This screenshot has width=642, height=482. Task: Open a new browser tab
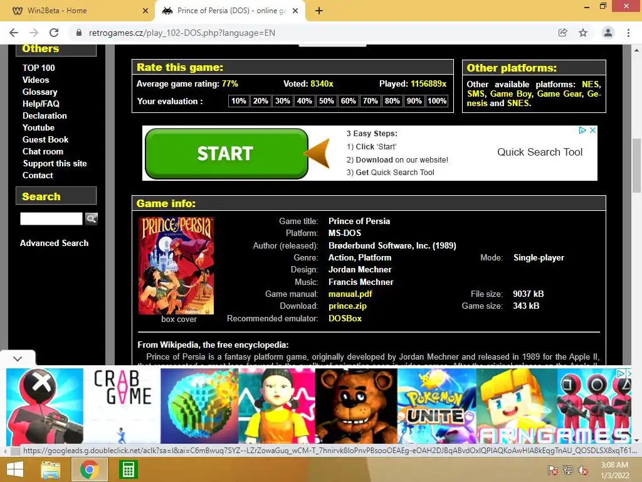coord(319,11)
